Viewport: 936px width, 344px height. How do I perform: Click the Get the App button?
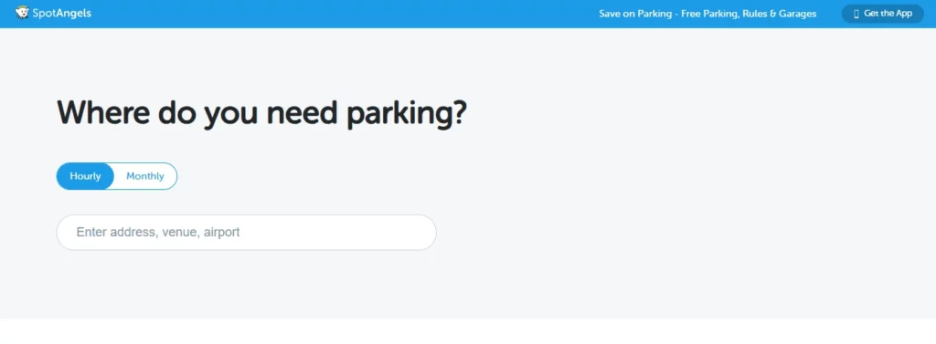[882, 14]
